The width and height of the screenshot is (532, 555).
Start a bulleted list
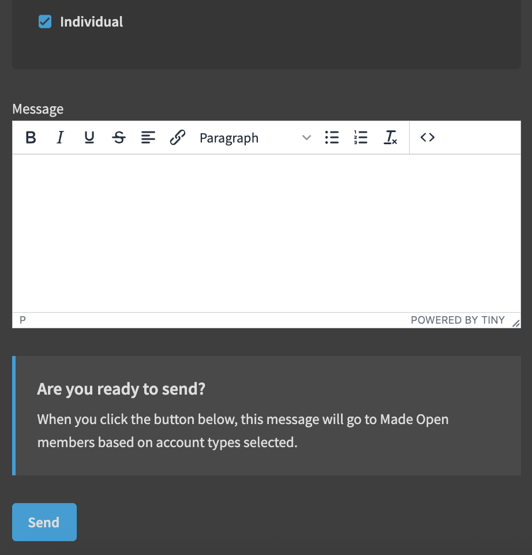(x=332, y=138)
